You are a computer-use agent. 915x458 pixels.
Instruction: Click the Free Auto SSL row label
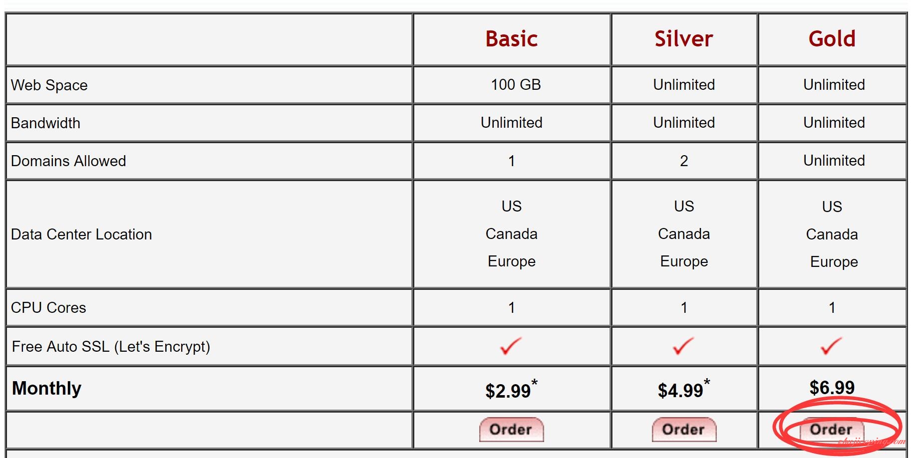pyautogui.click(x=111, y=347)
